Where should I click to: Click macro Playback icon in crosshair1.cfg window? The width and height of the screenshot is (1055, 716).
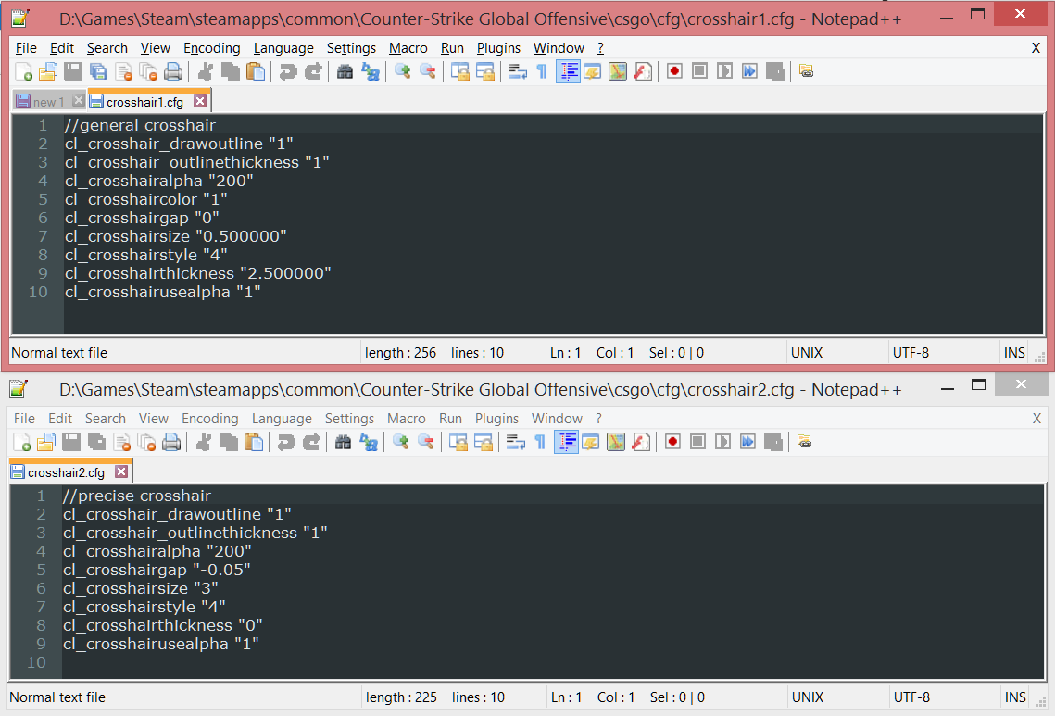724,71
